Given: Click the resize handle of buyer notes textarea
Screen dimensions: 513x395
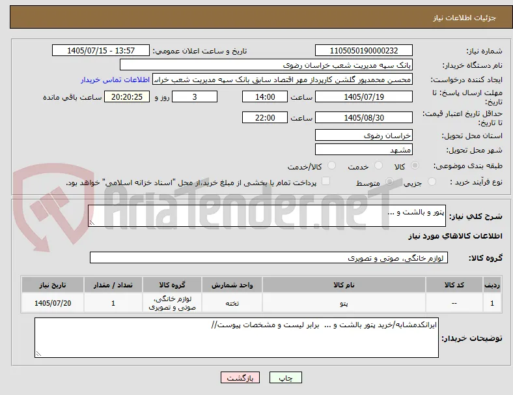Looking at the screenshot, I should click(38, 354).
